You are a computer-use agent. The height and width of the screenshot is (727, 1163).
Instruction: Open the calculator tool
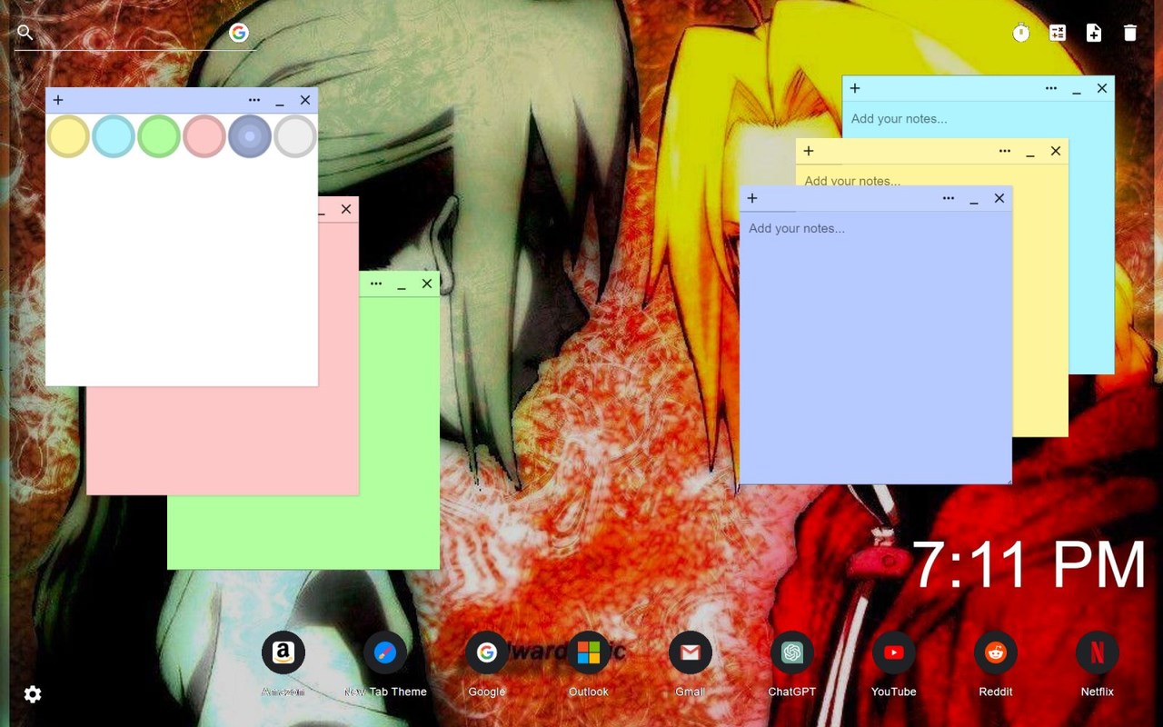pos(1058,33)
